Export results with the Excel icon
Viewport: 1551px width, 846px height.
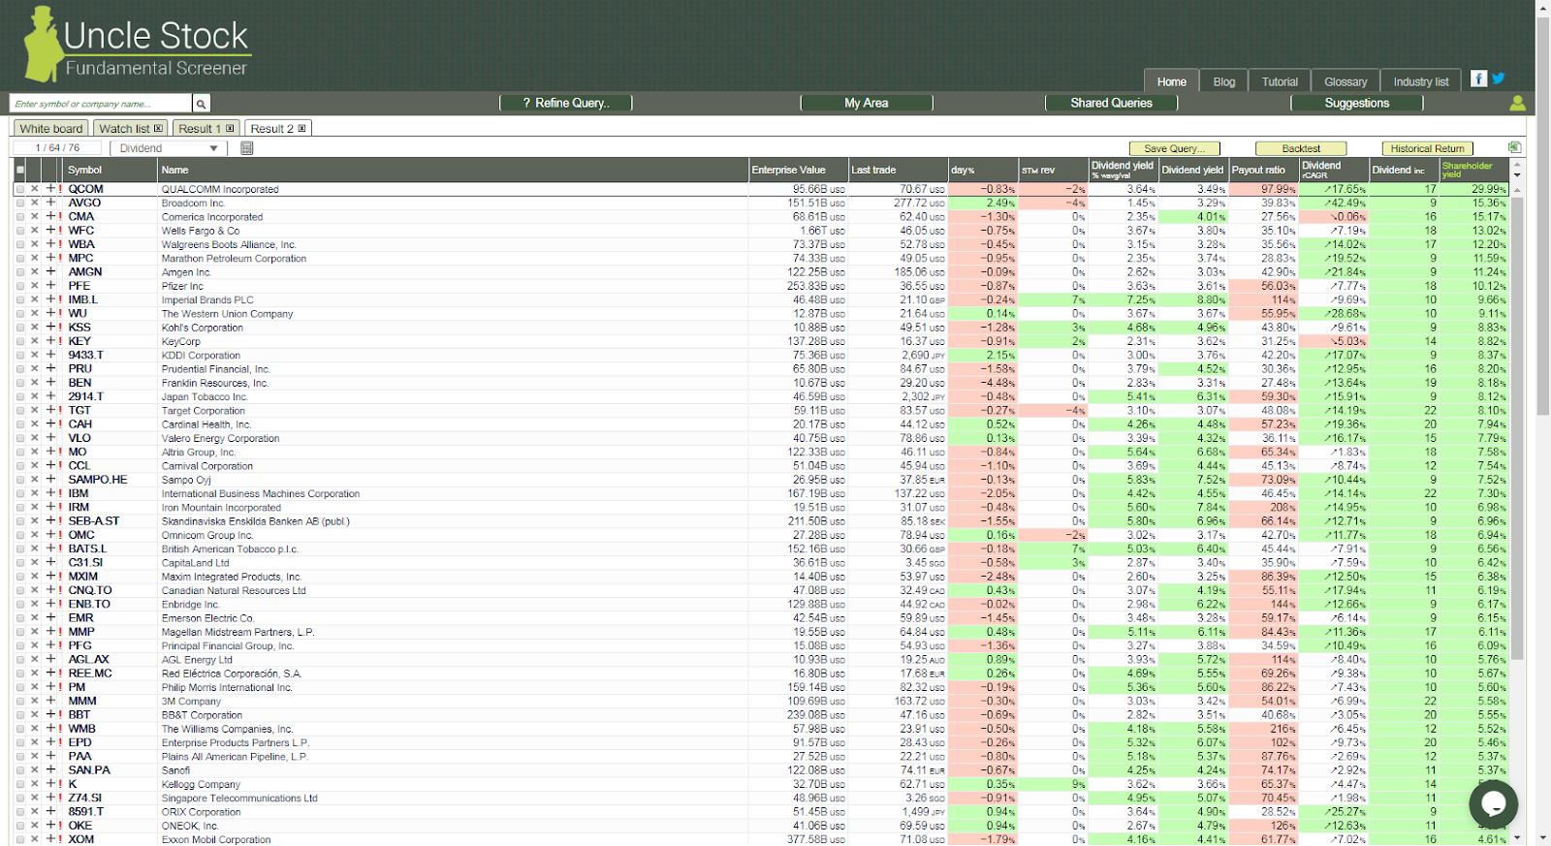1514,147
